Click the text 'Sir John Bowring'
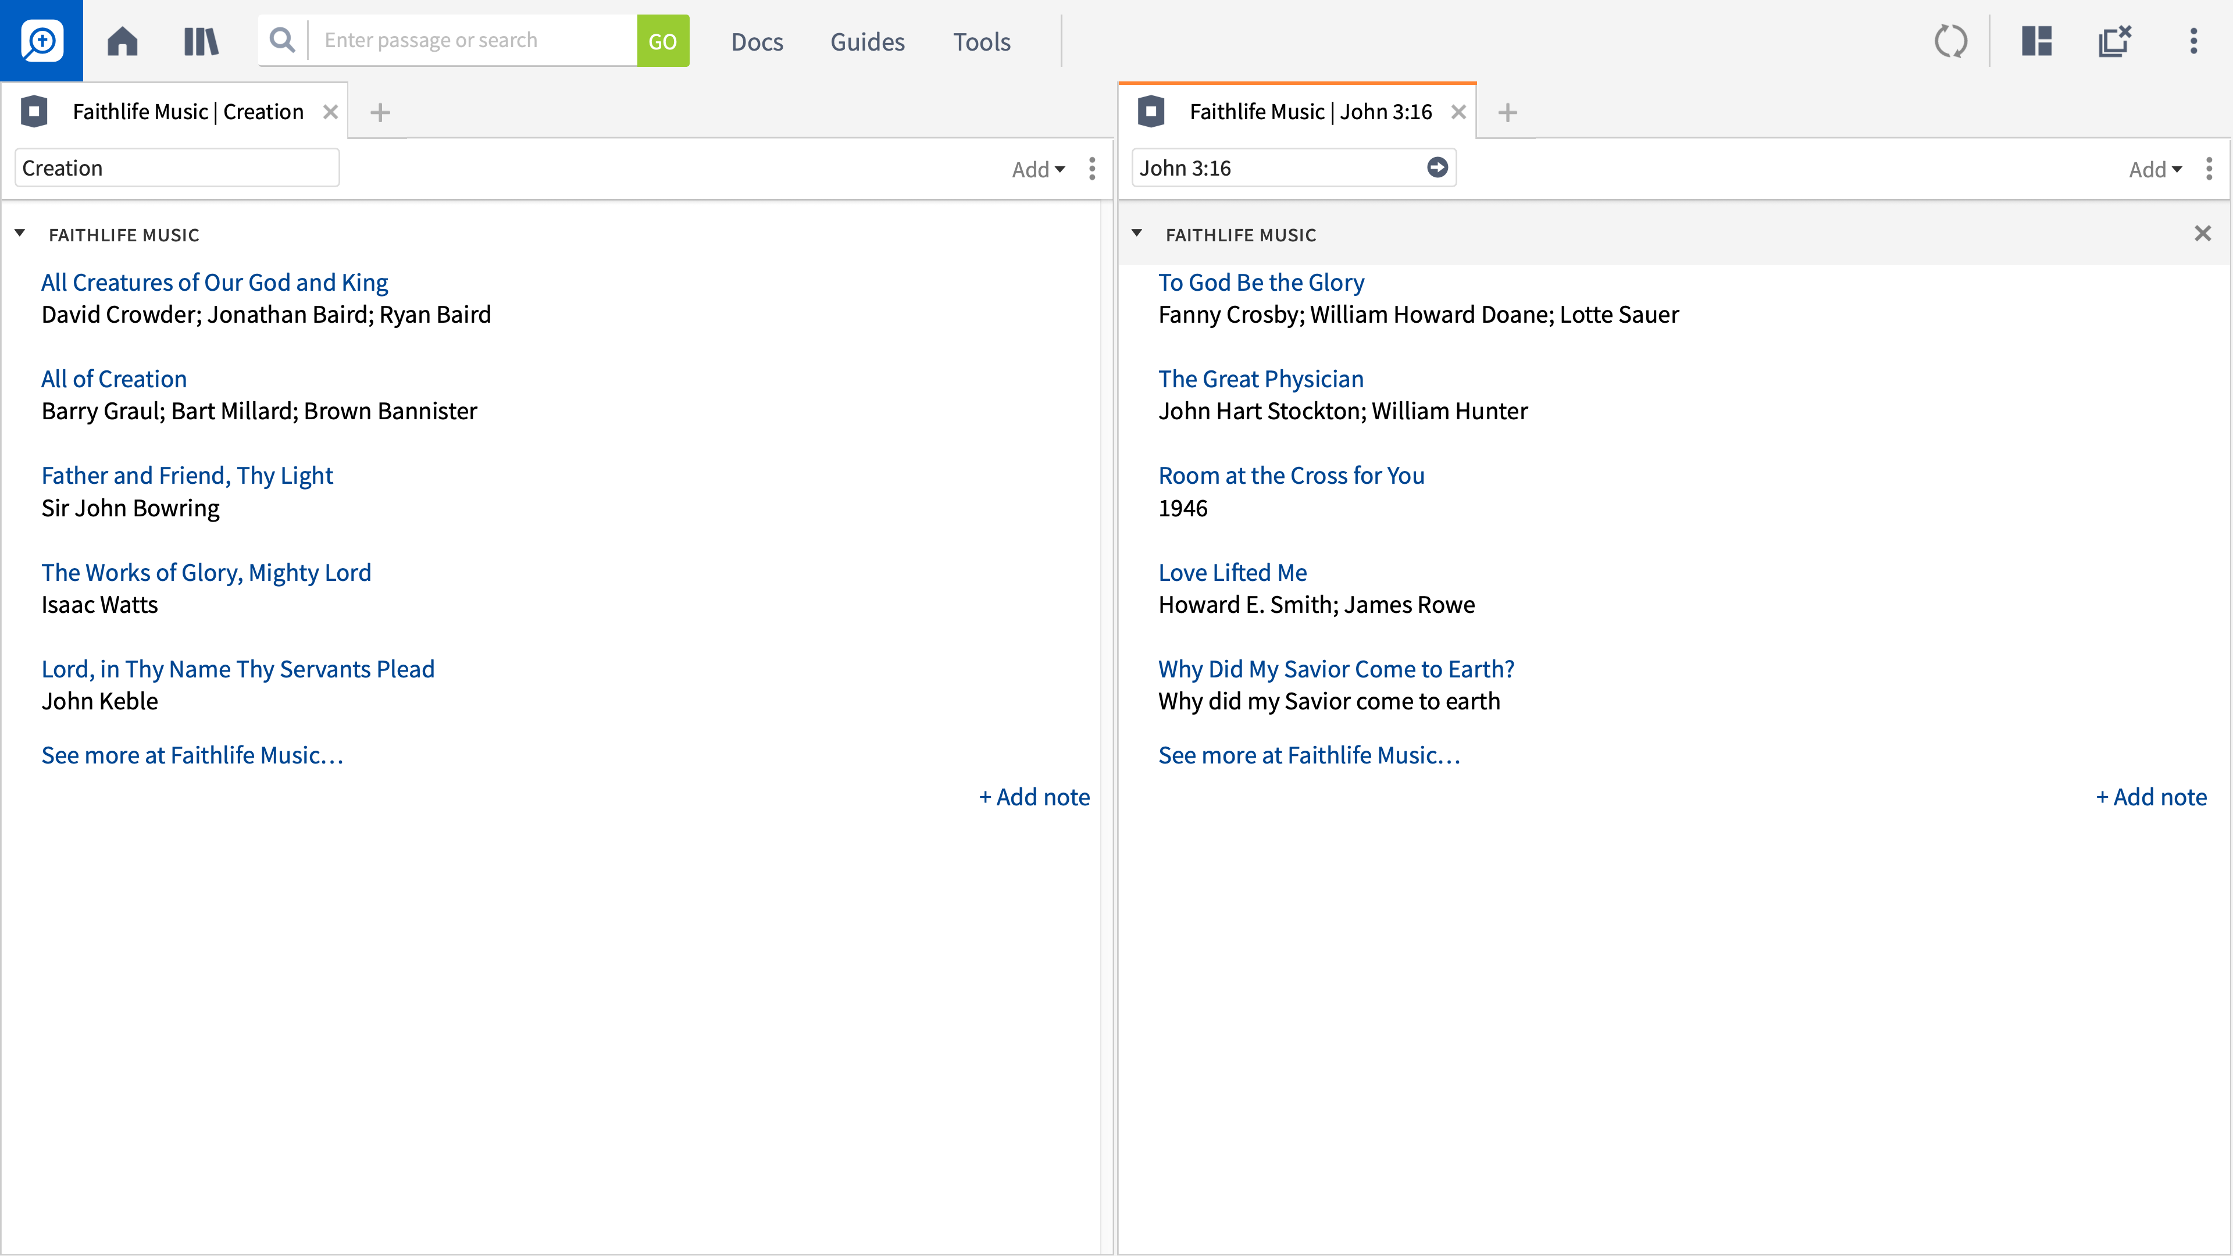Viewport: 2233px width, 1256px height. [131, 508]
